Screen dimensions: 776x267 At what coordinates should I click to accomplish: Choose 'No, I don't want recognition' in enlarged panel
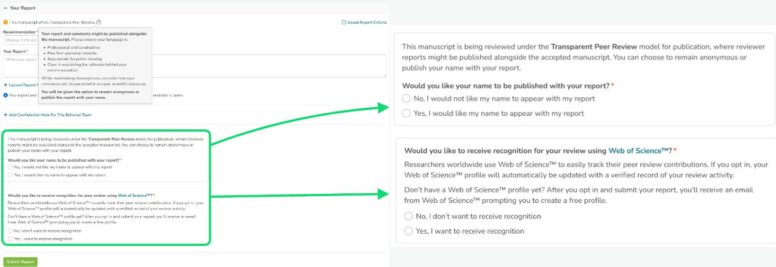[409, 216]
